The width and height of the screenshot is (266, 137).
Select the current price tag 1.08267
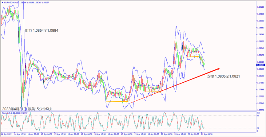260,65
